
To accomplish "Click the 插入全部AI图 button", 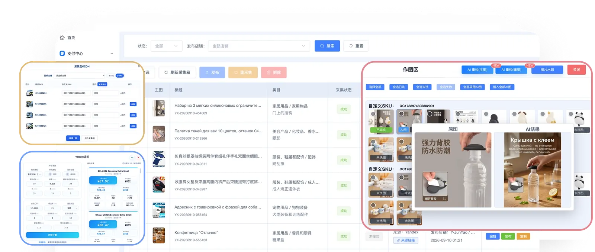I will pos(502,87).
